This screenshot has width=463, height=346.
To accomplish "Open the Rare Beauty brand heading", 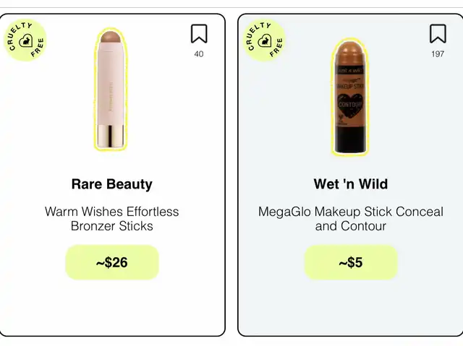I will tap(112, 184).
